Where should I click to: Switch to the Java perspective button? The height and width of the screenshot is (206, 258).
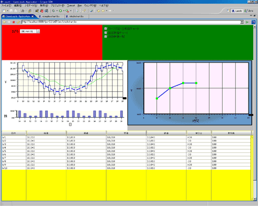(x=249, y=11)
